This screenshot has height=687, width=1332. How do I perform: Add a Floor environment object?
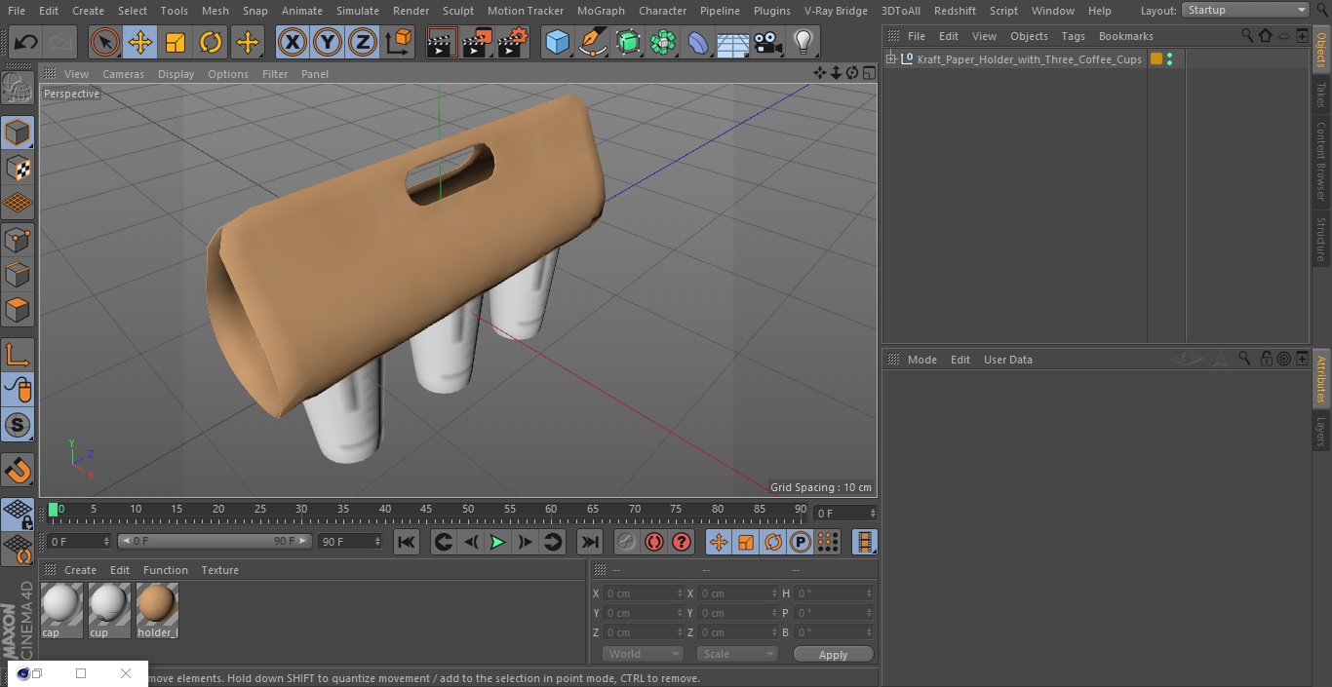pos(733,42)
